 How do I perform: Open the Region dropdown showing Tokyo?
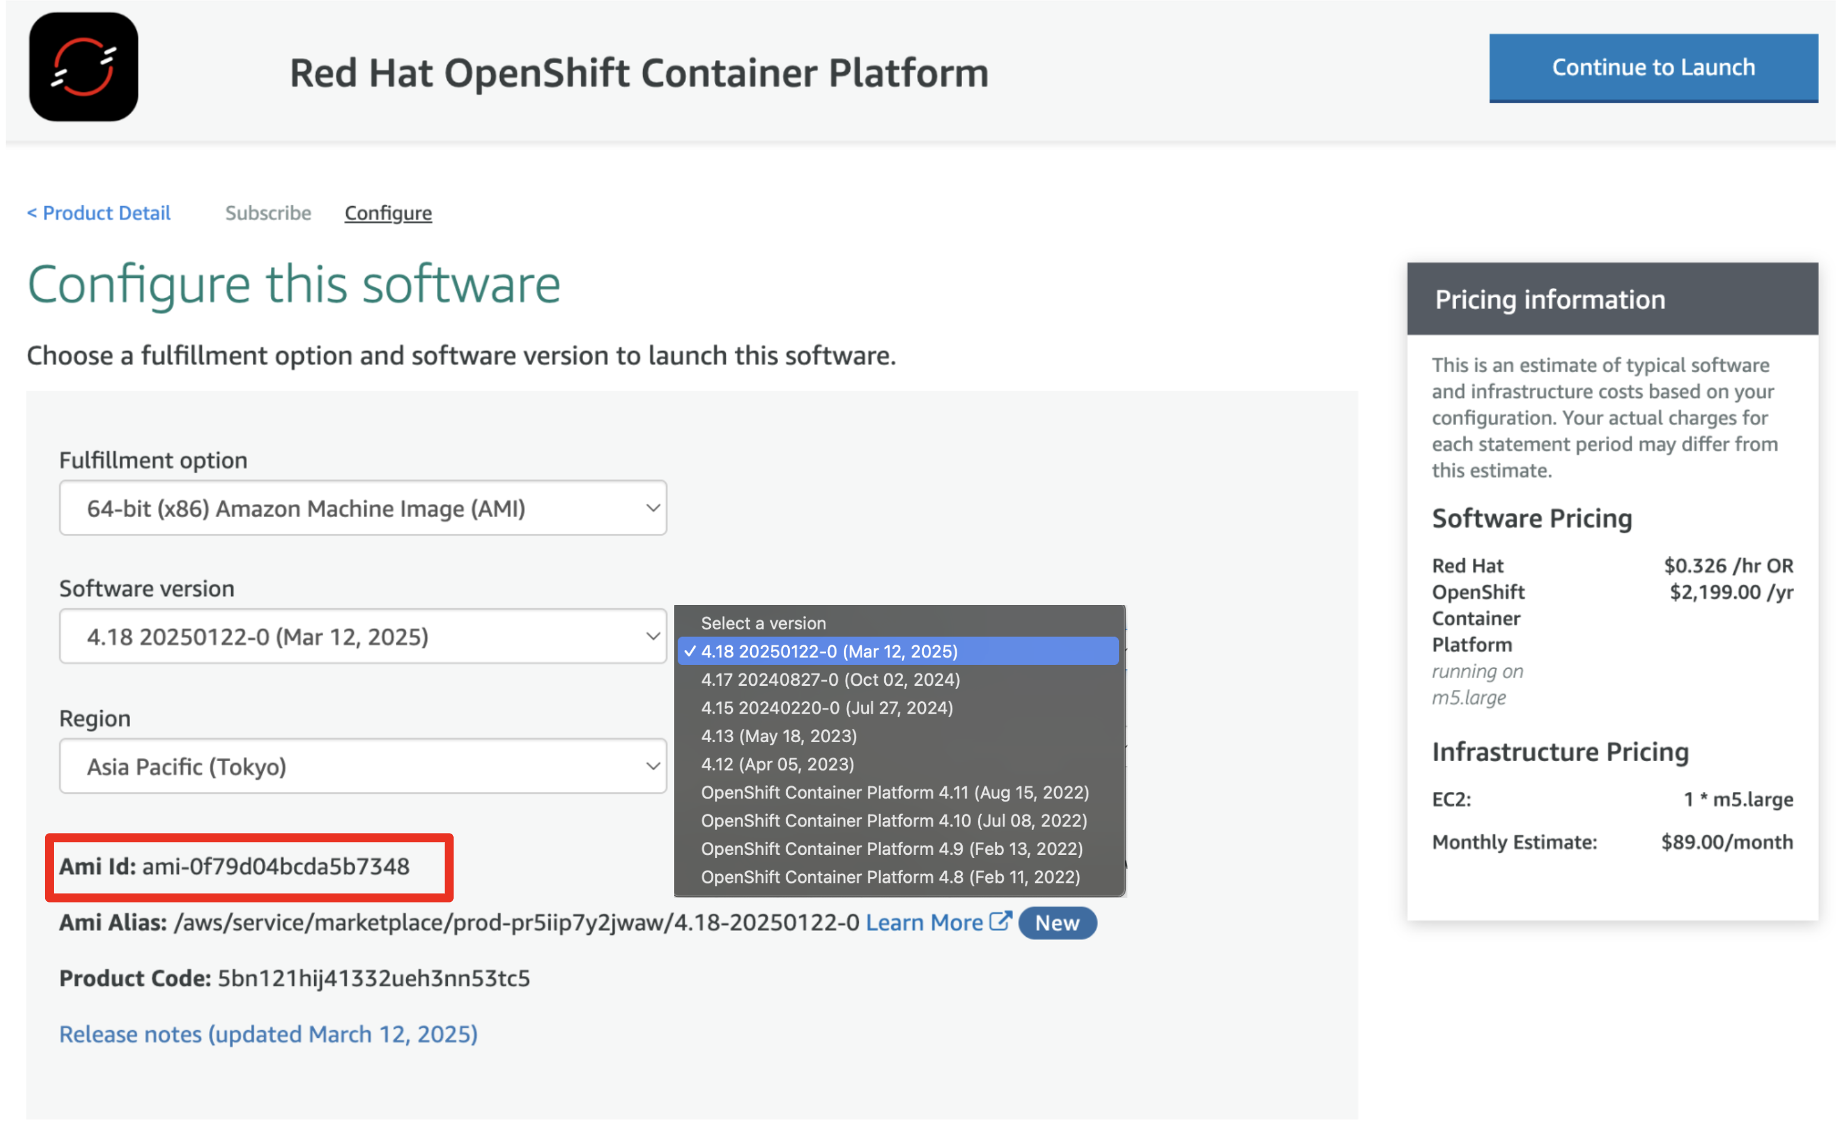coord(363,766)
